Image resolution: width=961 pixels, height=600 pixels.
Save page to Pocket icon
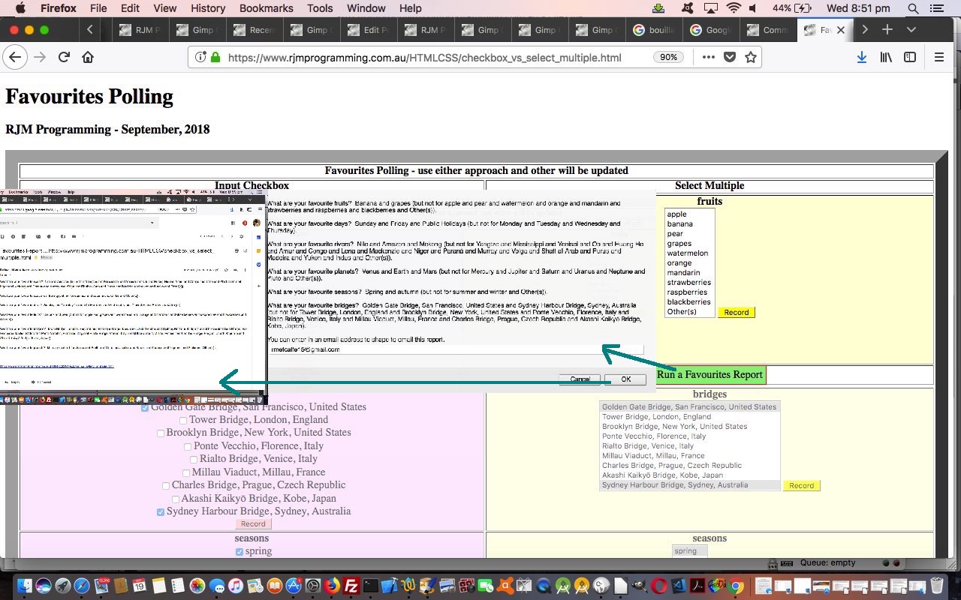coord(729,57)
